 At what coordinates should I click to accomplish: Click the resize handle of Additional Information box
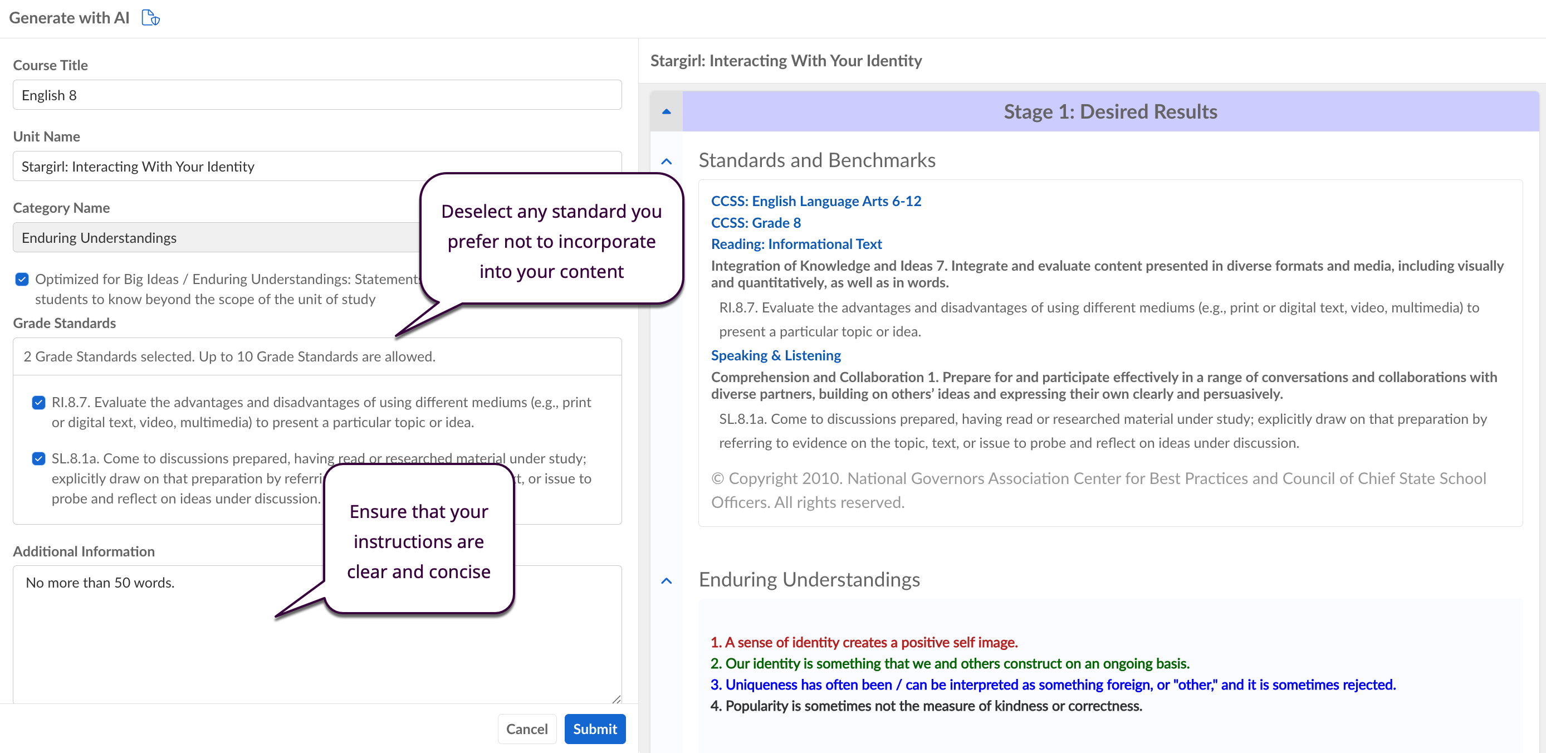616,698
